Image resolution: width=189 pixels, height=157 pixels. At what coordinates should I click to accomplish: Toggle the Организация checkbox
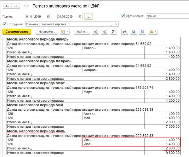click(123, 16)
